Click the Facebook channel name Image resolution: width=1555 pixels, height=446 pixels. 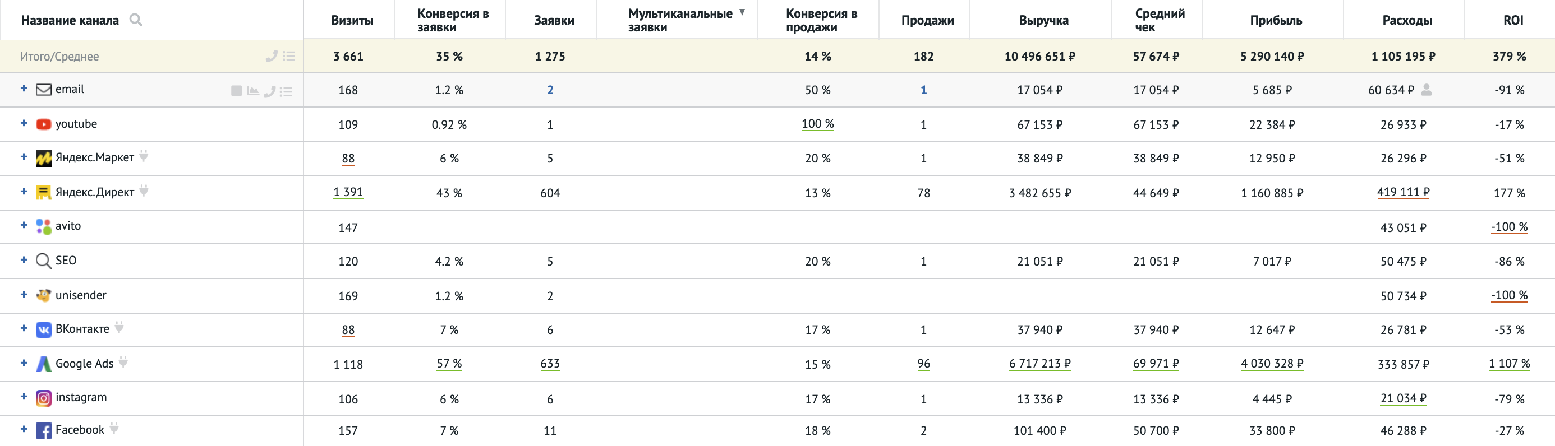point(80,430)
